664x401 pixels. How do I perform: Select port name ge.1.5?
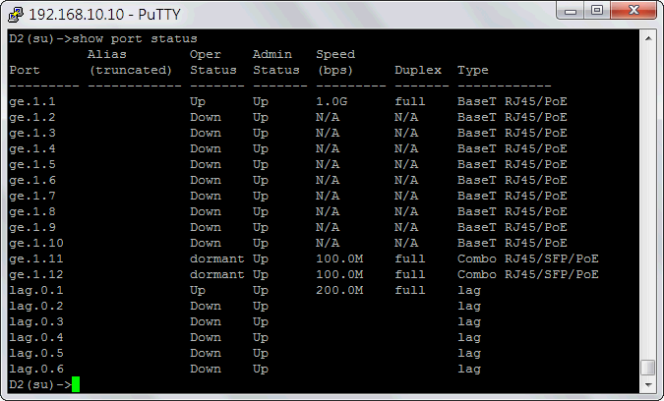coord(32,164)
